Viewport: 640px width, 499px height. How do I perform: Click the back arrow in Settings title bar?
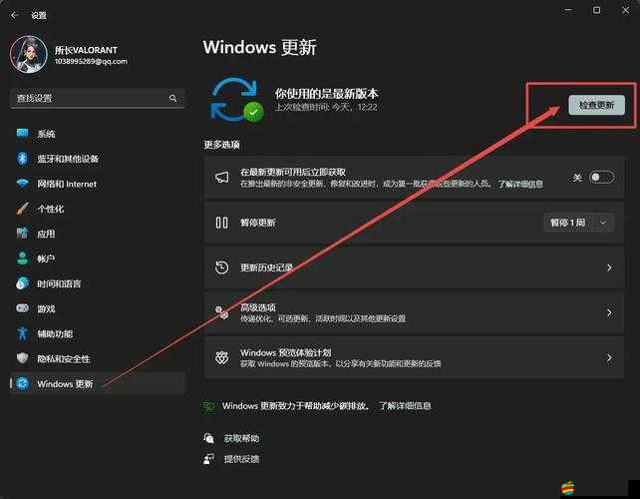15,15
